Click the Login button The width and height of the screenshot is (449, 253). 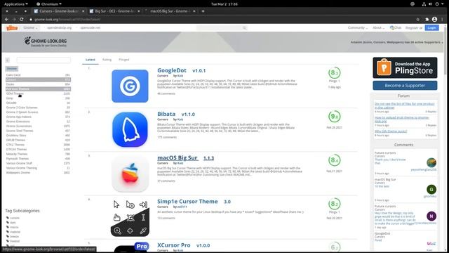tap(432, 28)
